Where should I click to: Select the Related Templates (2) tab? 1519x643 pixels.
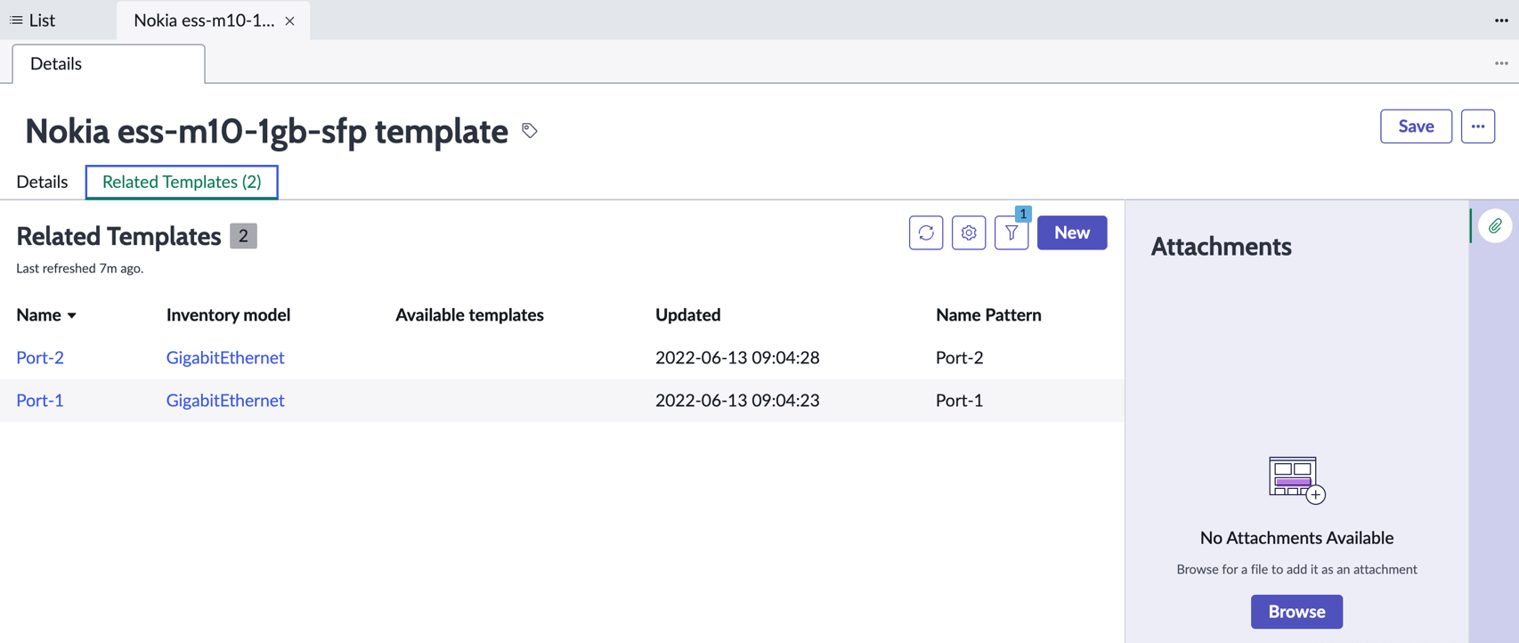(182, 182)
